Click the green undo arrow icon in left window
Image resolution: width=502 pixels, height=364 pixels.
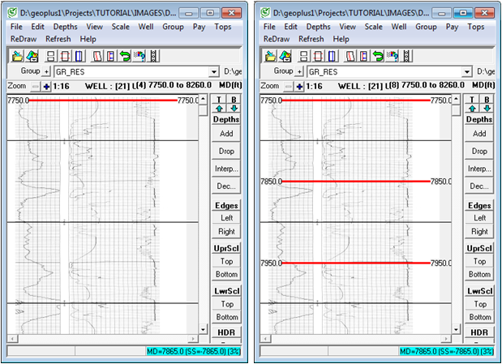[x=125, y=56]
